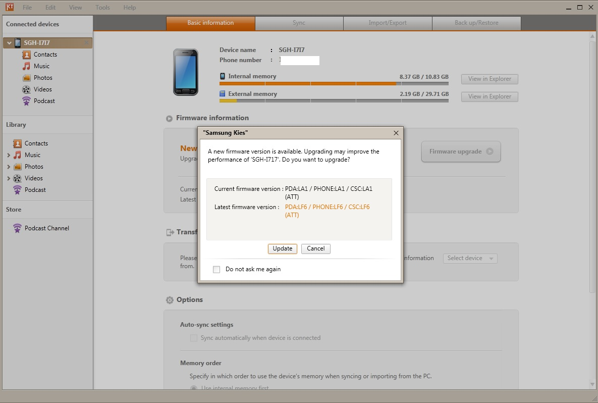The height and width of the screenshot is (403, 598).
Task: Open the Photos icon under SGH-I717
Action: coord(26,78)
